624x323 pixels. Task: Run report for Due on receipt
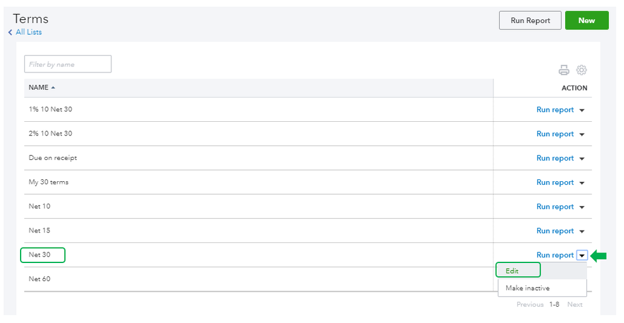click(x=555, y=158)
